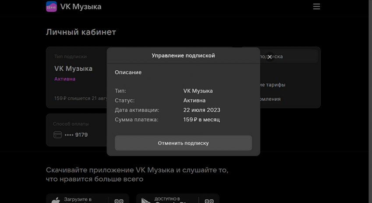The height and width of the screenshot is (203, 372).
Task: Click the credit card icon
Action: click(x=57, y=135)
